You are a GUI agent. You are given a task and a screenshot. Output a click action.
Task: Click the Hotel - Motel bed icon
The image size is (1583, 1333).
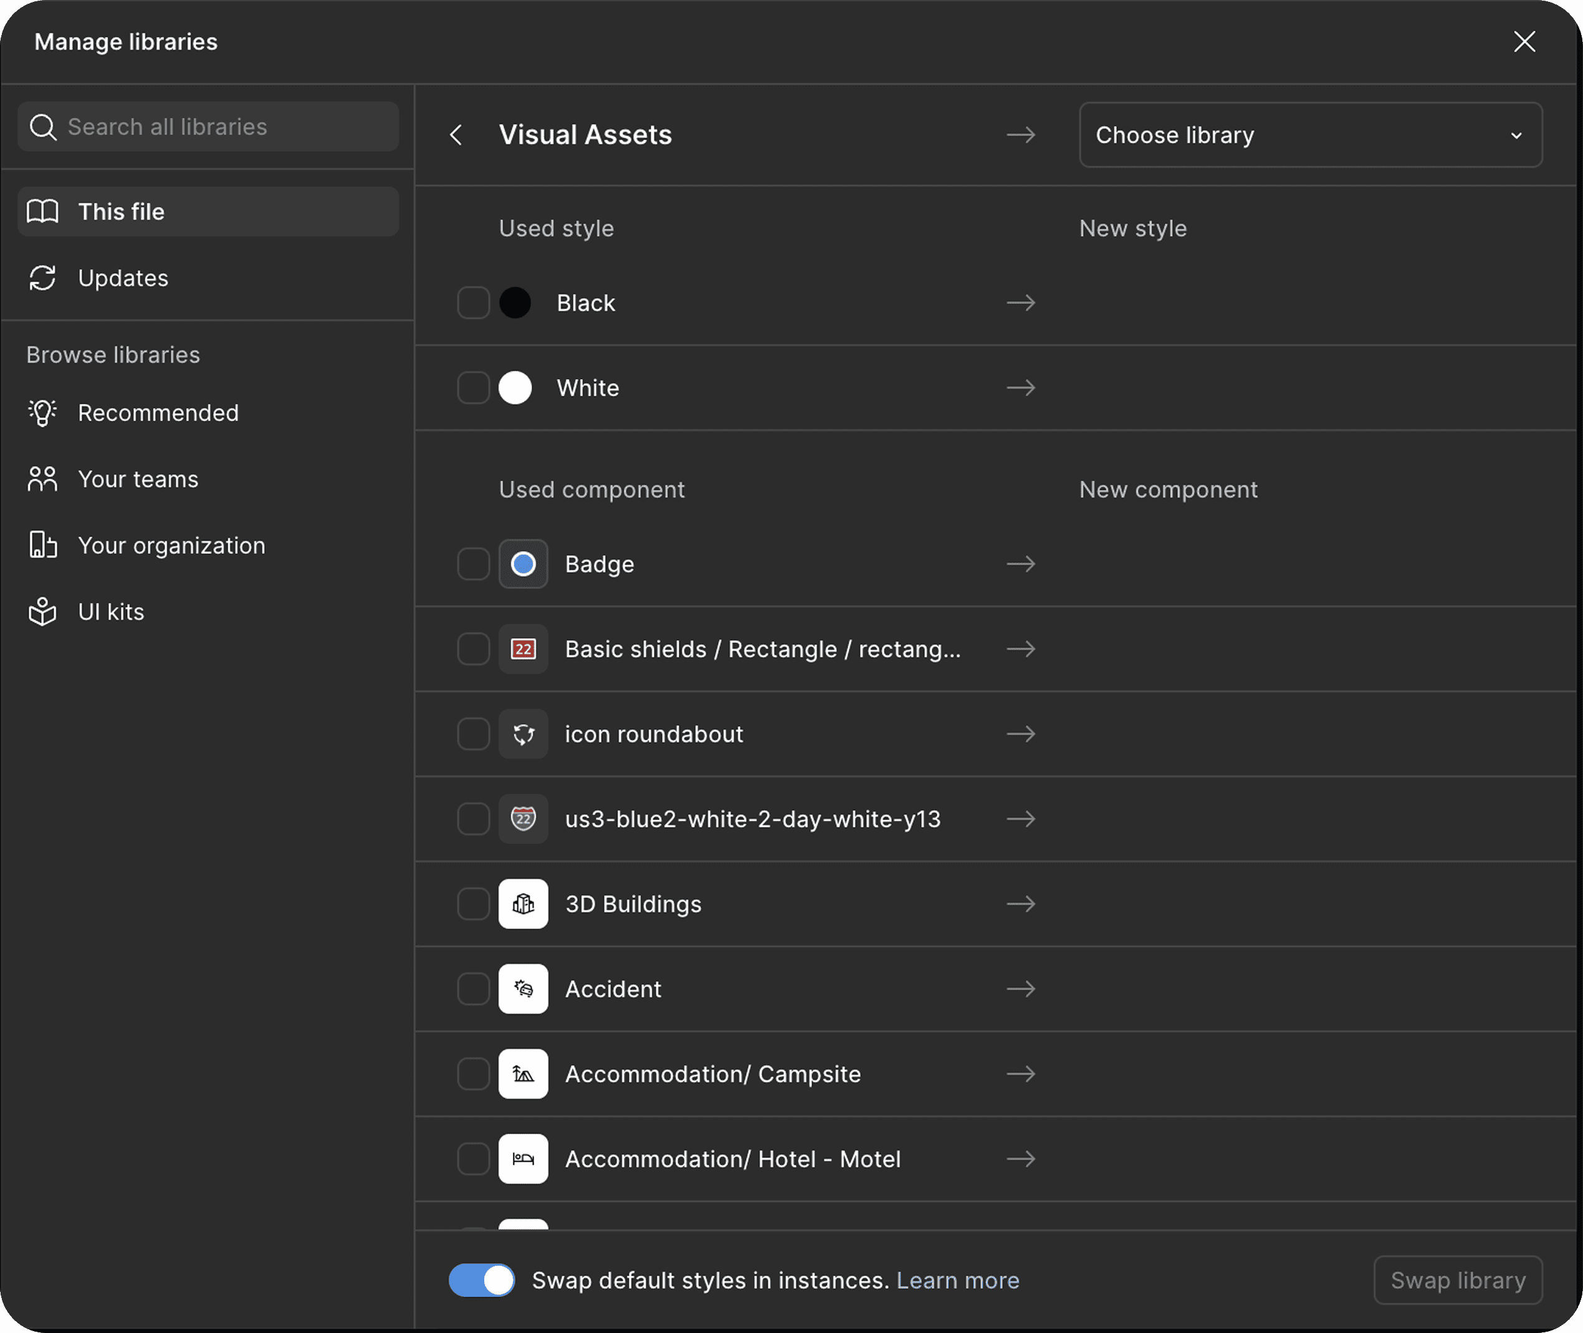coord(523,1159)
